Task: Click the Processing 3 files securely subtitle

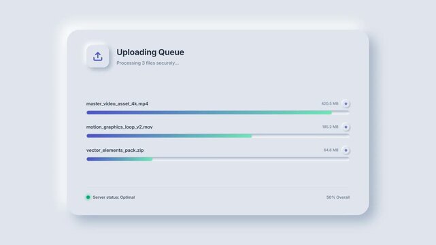Action: pos(148,63)
